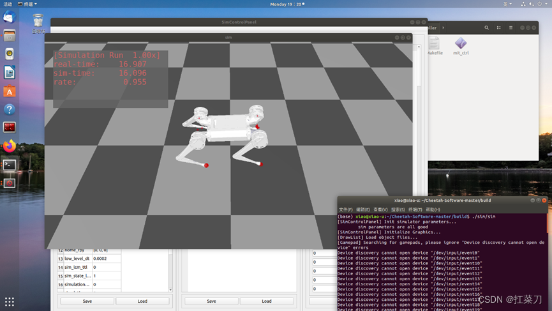Open the Help question-mark dock icon
This screenshot has height=311, width=552.
click(x=10, y=110)
